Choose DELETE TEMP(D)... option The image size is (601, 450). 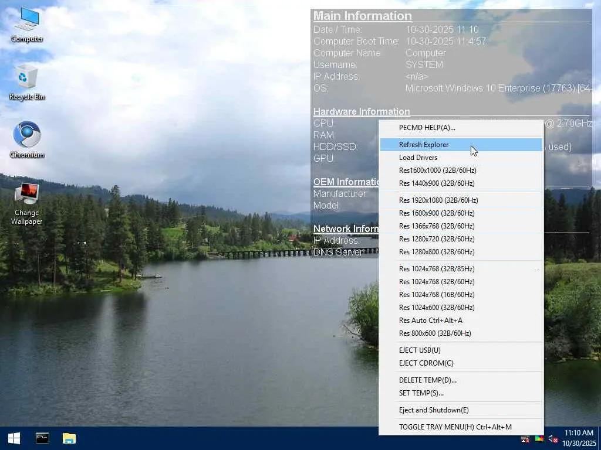point(461,380)
